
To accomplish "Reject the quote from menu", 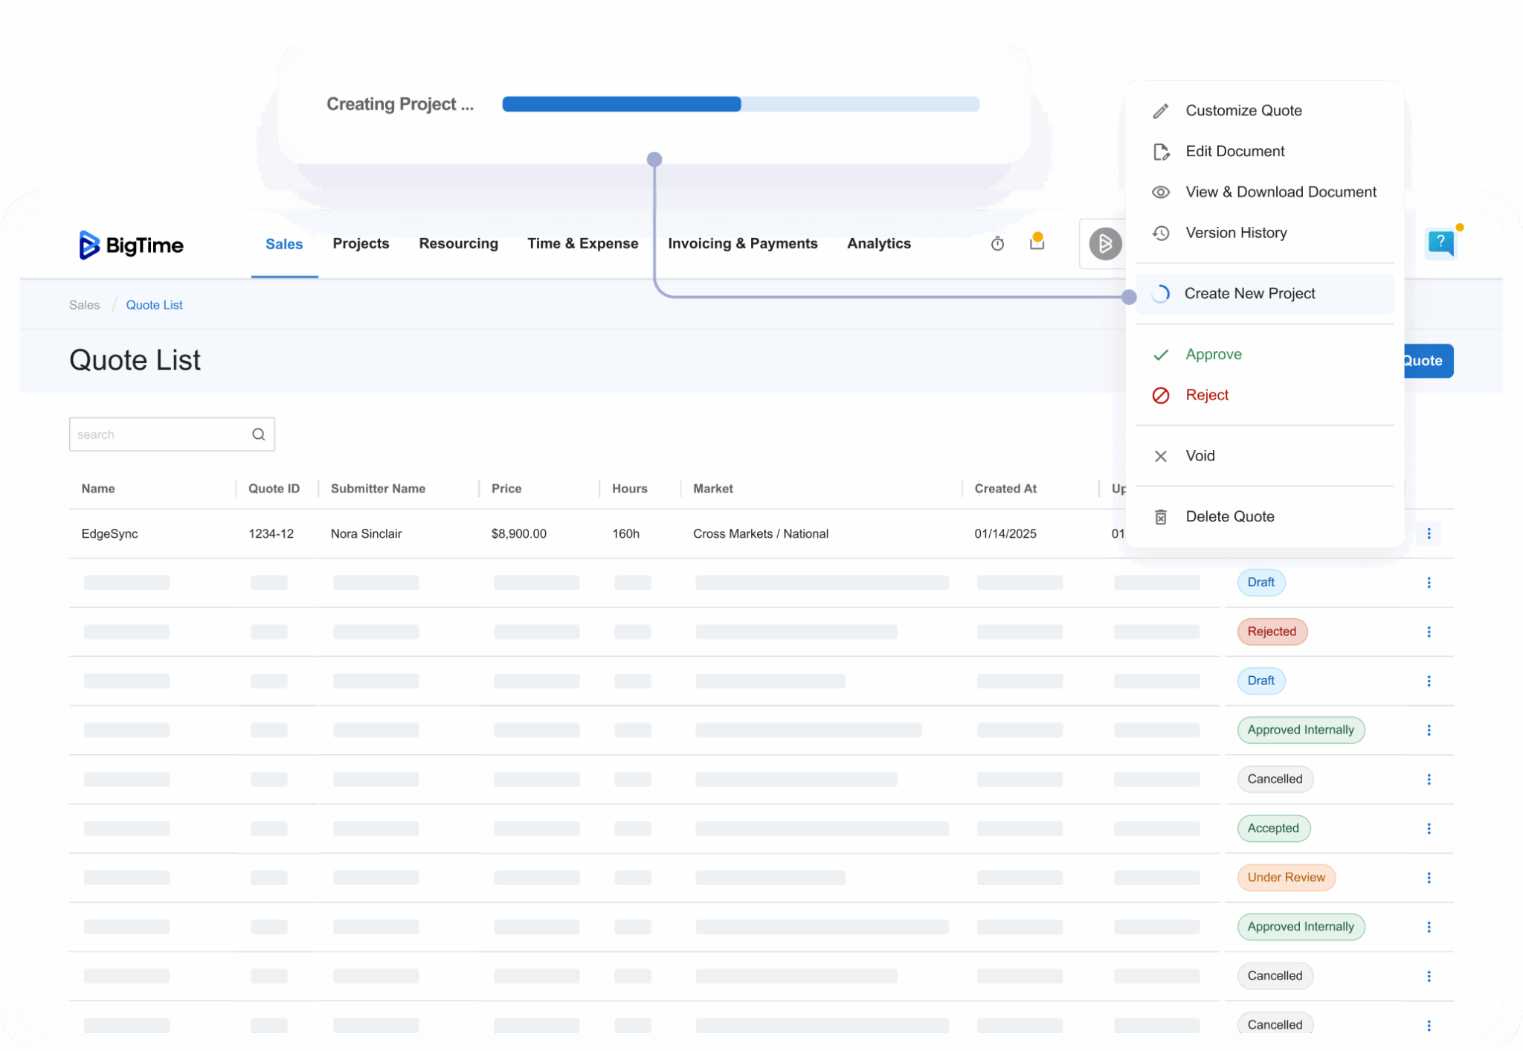I will [x=1206, y=395].
